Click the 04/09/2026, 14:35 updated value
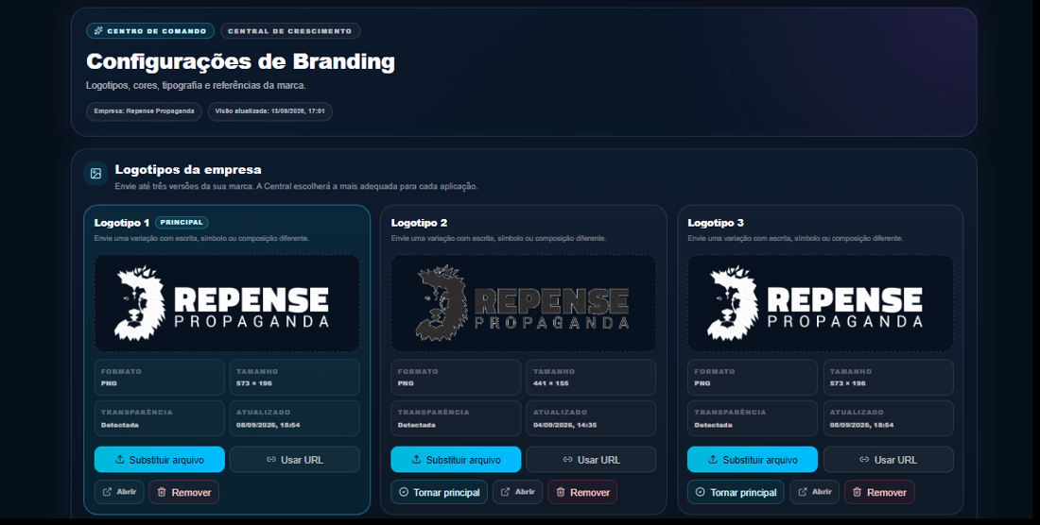The image size is (1040, 525). point(564,425)
